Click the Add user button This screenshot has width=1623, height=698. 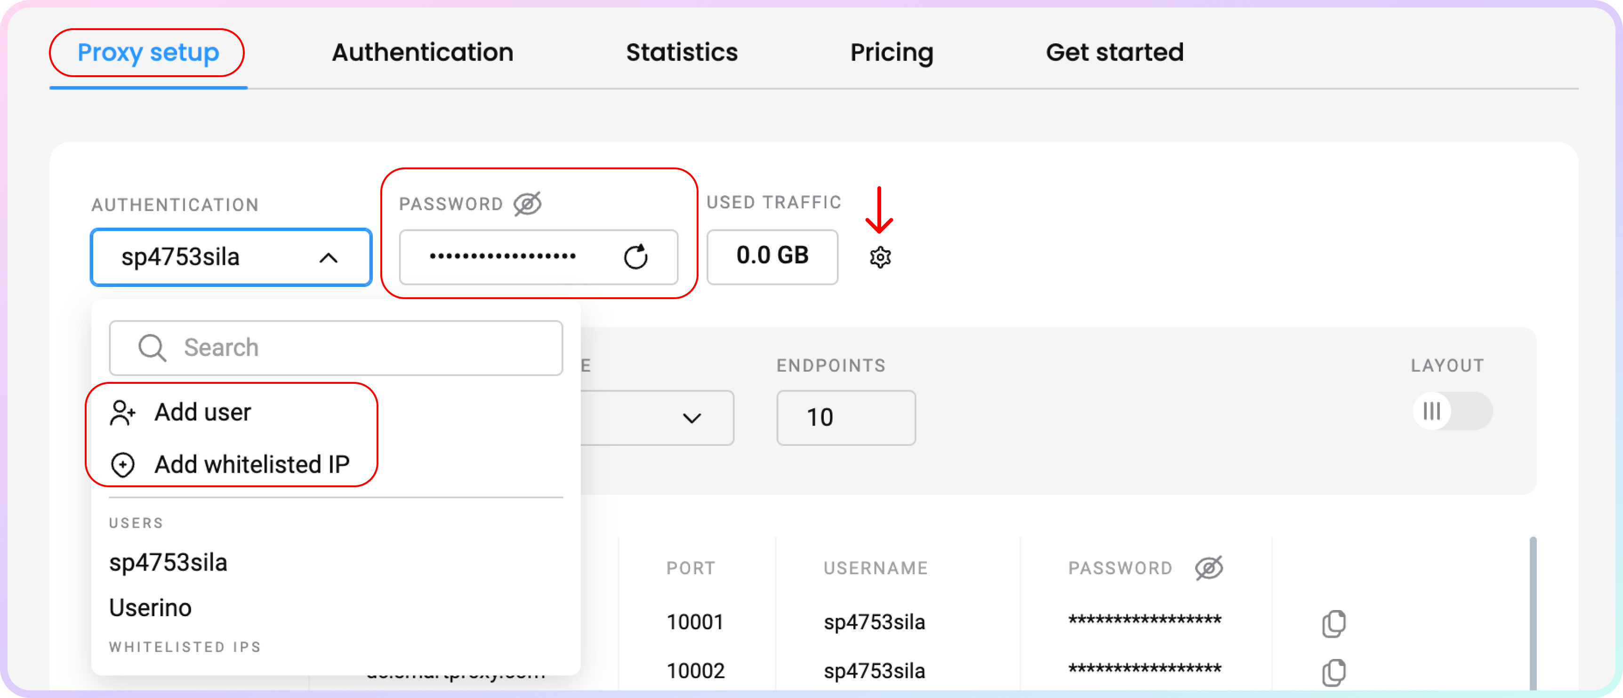(203, 412)
